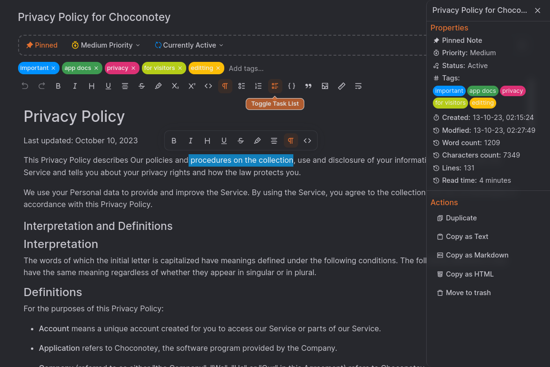The height and width of the screenshot is (367, 550).
Task: Toggle italic in the main toolbar
Action: [75, 86]
